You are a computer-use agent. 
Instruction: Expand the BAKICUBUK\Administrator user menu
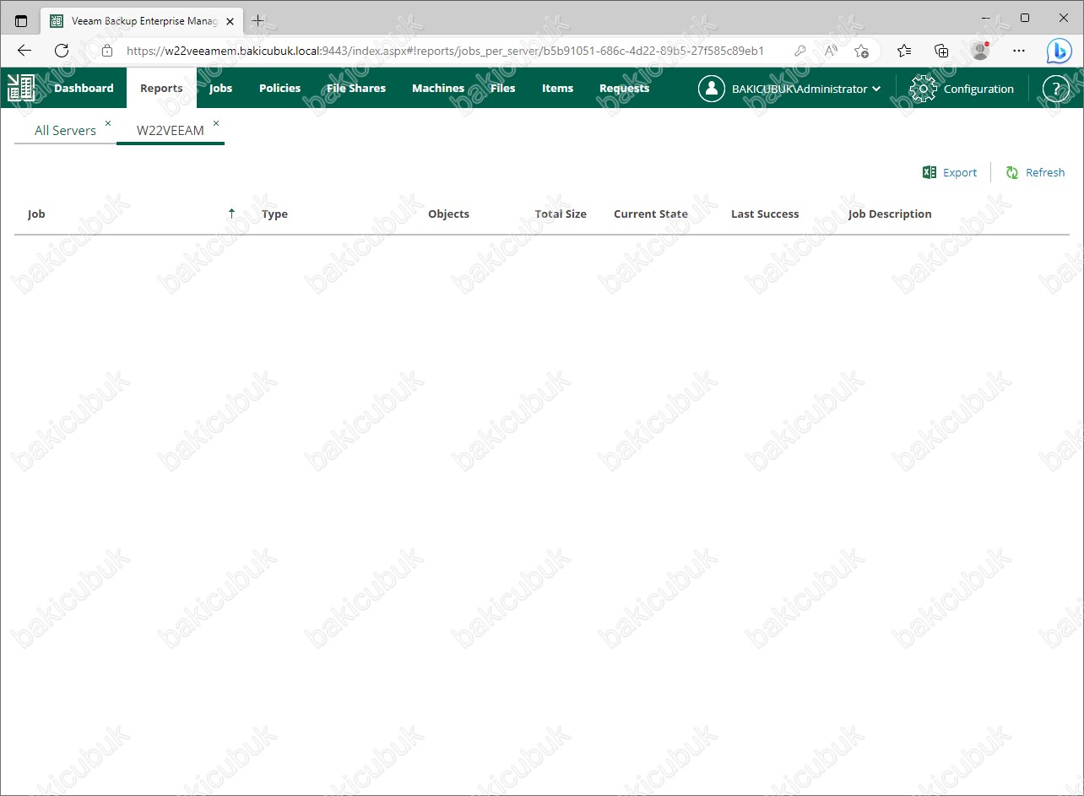[805, 89]
